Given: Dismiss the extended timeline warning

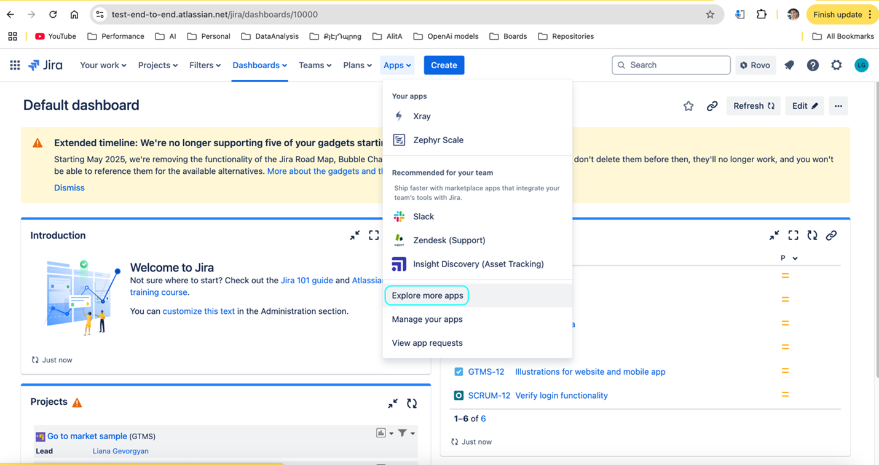Looking at the screenshot, I should click(x=69, y=188).
